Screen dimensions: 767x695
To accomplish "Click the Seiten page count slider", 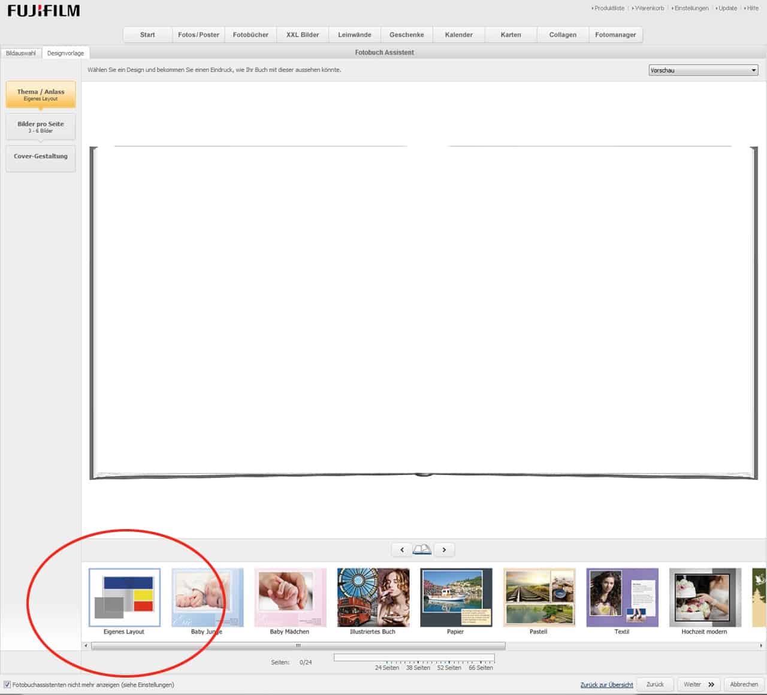I will pyautogui.click(x=413, y=658).
